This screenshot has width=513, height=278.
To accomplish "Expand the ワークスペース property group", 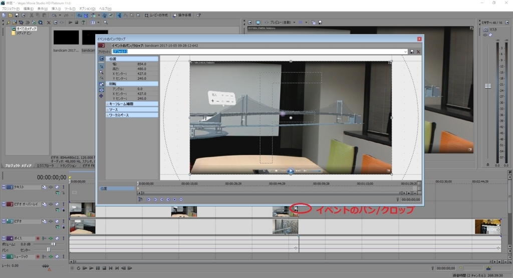I will point(107,115).
